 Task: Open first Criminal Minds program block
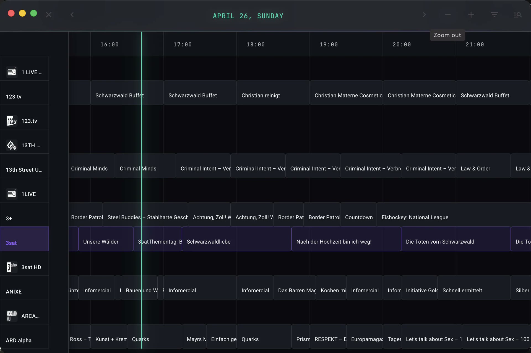(x=92, y=166)
